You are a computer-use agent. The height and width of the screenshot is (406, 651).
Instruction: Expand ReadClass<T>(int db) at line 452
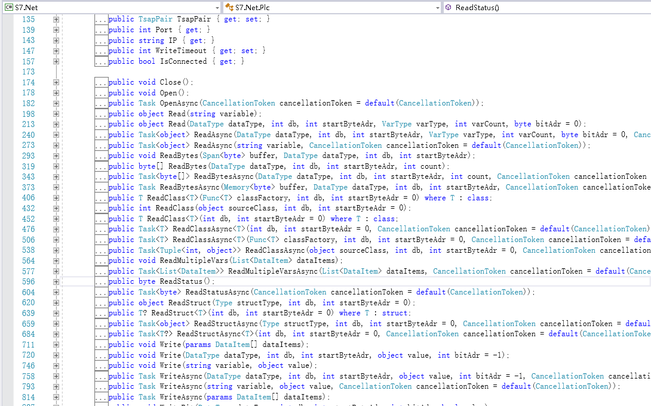(x=56, y=219)
